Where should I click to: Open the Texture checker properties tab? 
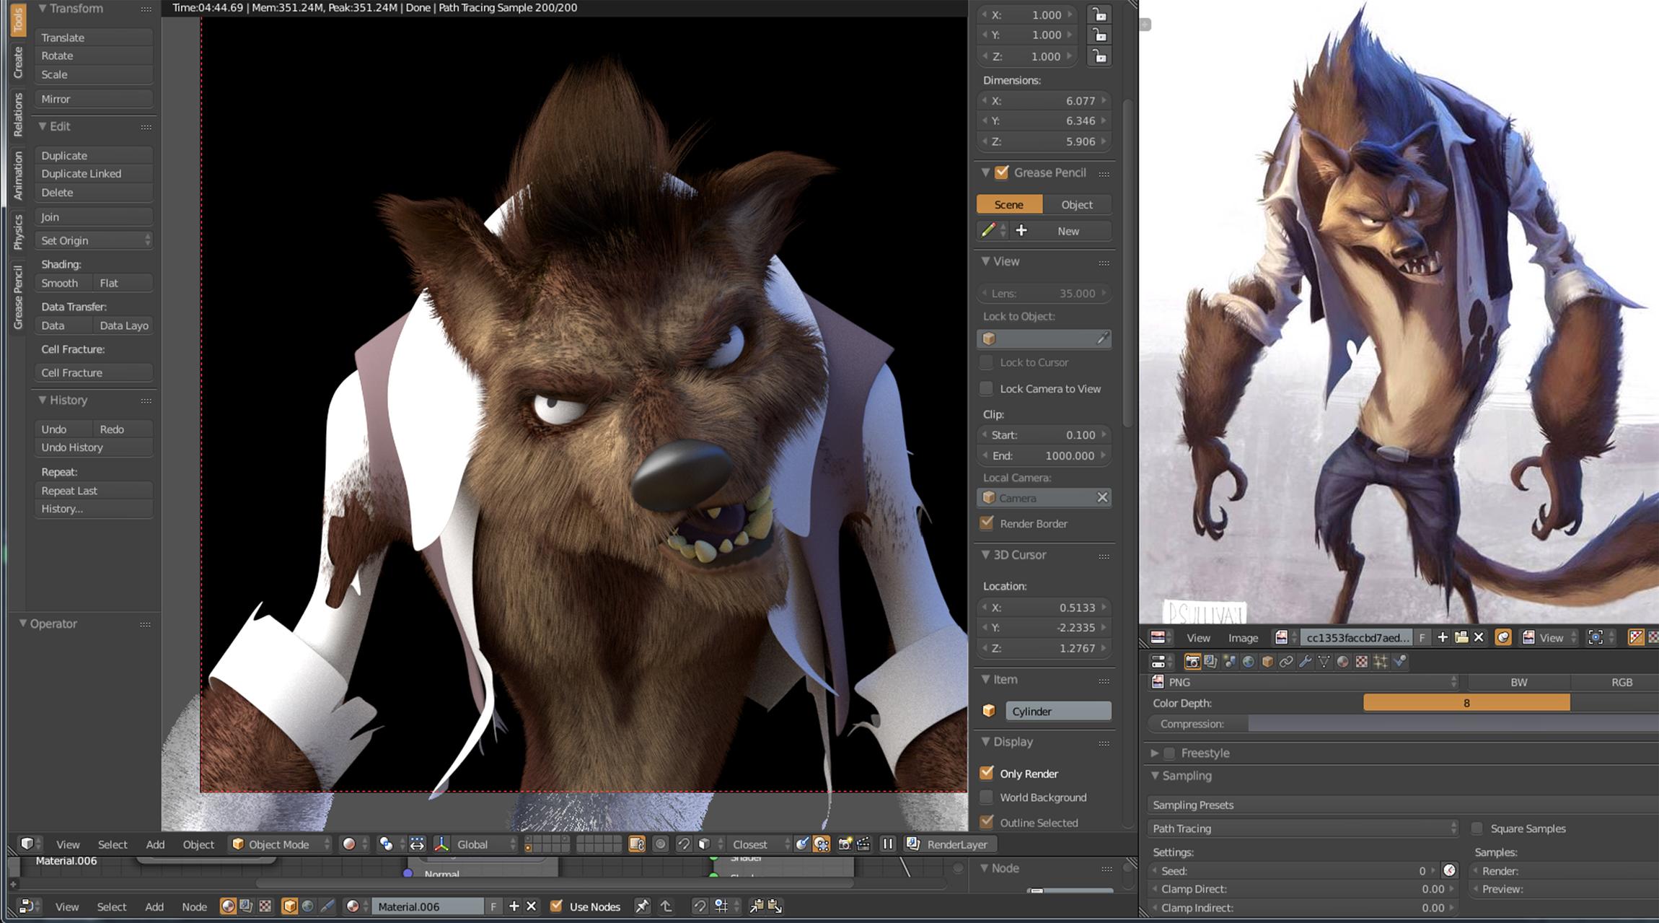(1361, 661)
